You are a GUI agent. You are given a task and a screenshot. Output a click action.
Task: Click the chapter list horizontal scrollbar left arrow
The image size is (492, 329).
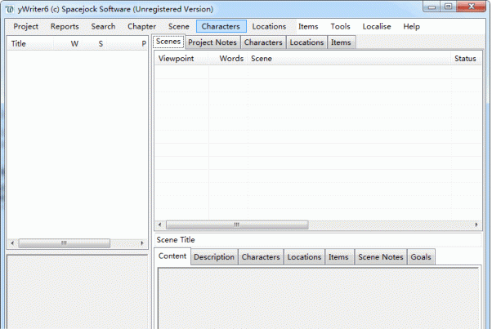(11, 243)
